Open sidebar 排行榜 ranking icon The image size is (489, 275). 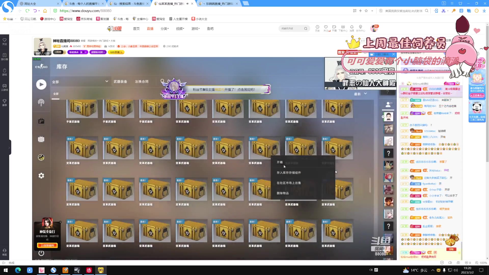(5, 57)
